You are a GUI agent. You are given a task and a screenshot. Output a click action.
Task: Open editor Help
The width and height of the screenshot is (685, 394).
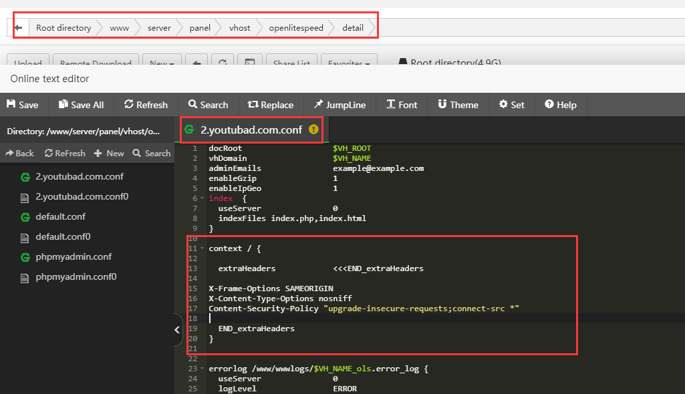560,105
